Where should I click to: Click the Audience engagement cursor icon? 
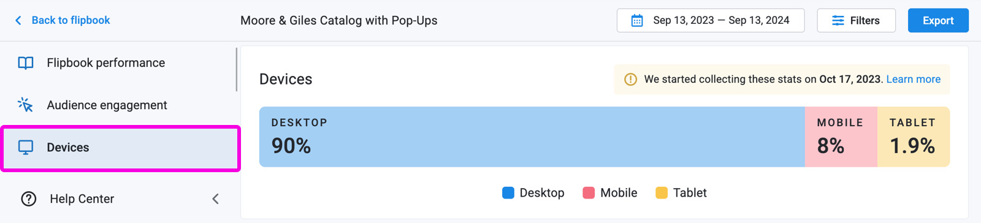pos(25,105)
